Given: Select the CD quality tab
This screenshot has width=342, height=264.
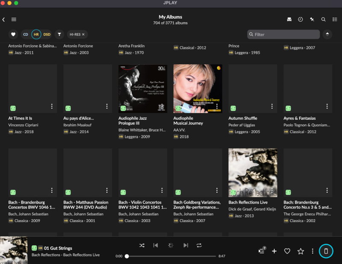Looking at the screenshot, I should coord(25,34).
